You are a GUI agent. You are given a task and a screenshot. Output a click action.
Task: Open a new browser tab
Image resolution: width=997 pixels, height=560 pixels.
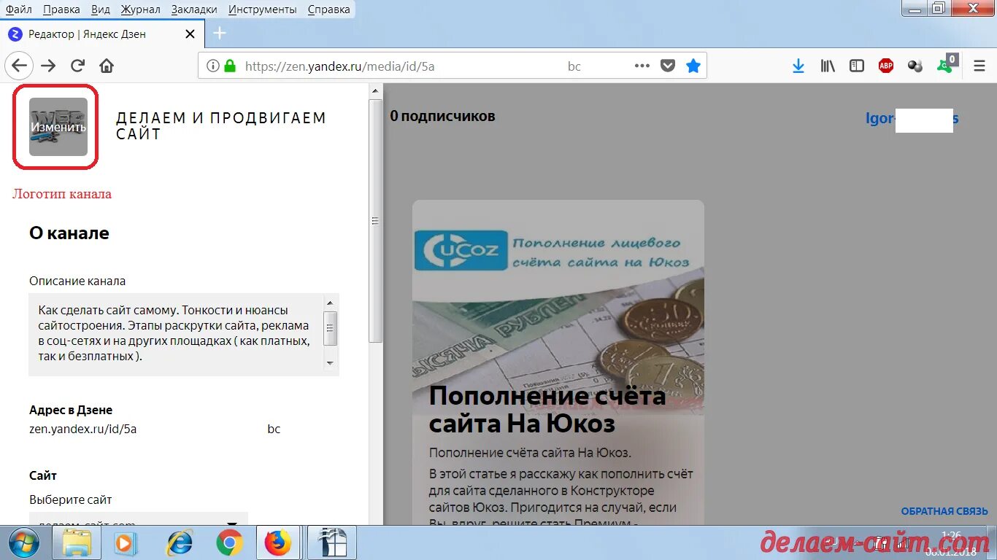pyautogui.click(x=220, y=34)
